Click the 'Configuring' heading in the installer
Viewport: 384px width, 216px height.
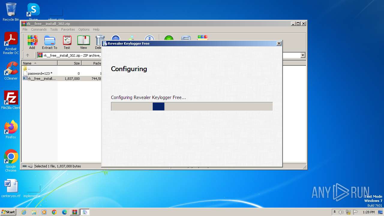[129, 69]
